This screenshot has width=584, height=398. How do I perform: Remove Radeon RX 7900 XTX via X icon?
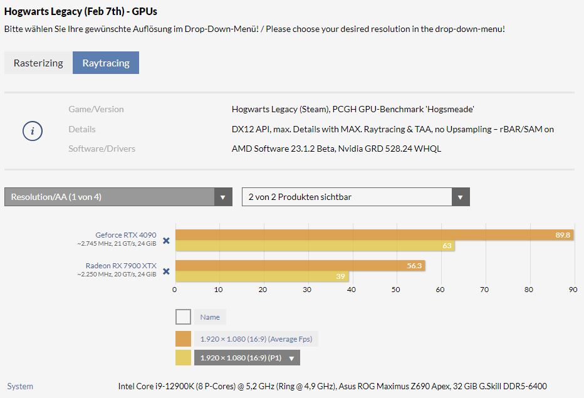click(167, 271)
